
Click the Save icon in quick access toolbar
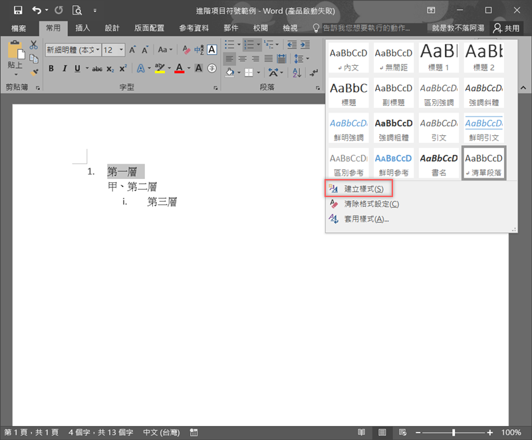click(18, 11)
